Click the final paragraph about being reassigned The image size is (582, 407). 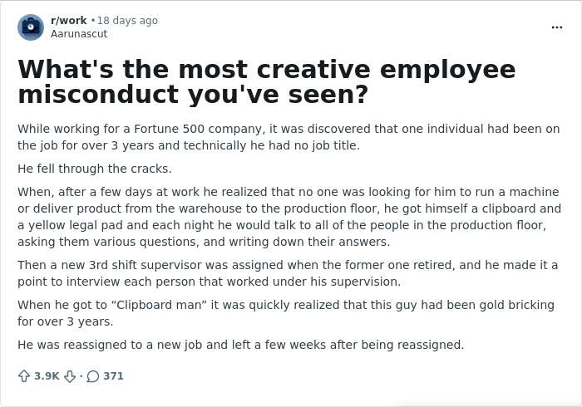pos(240,345)
